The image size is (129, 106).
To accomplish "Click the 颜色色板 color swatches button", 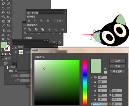I will point(118,72).
